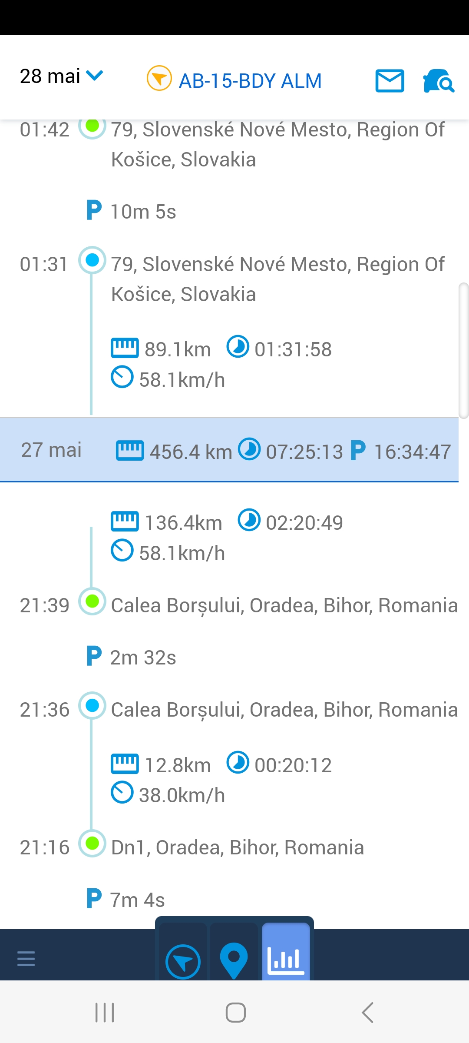The width and height of the screenshot is (469, 1043).
Task: Switch to the live tracking arrow tab
Action: click(183, 961)
